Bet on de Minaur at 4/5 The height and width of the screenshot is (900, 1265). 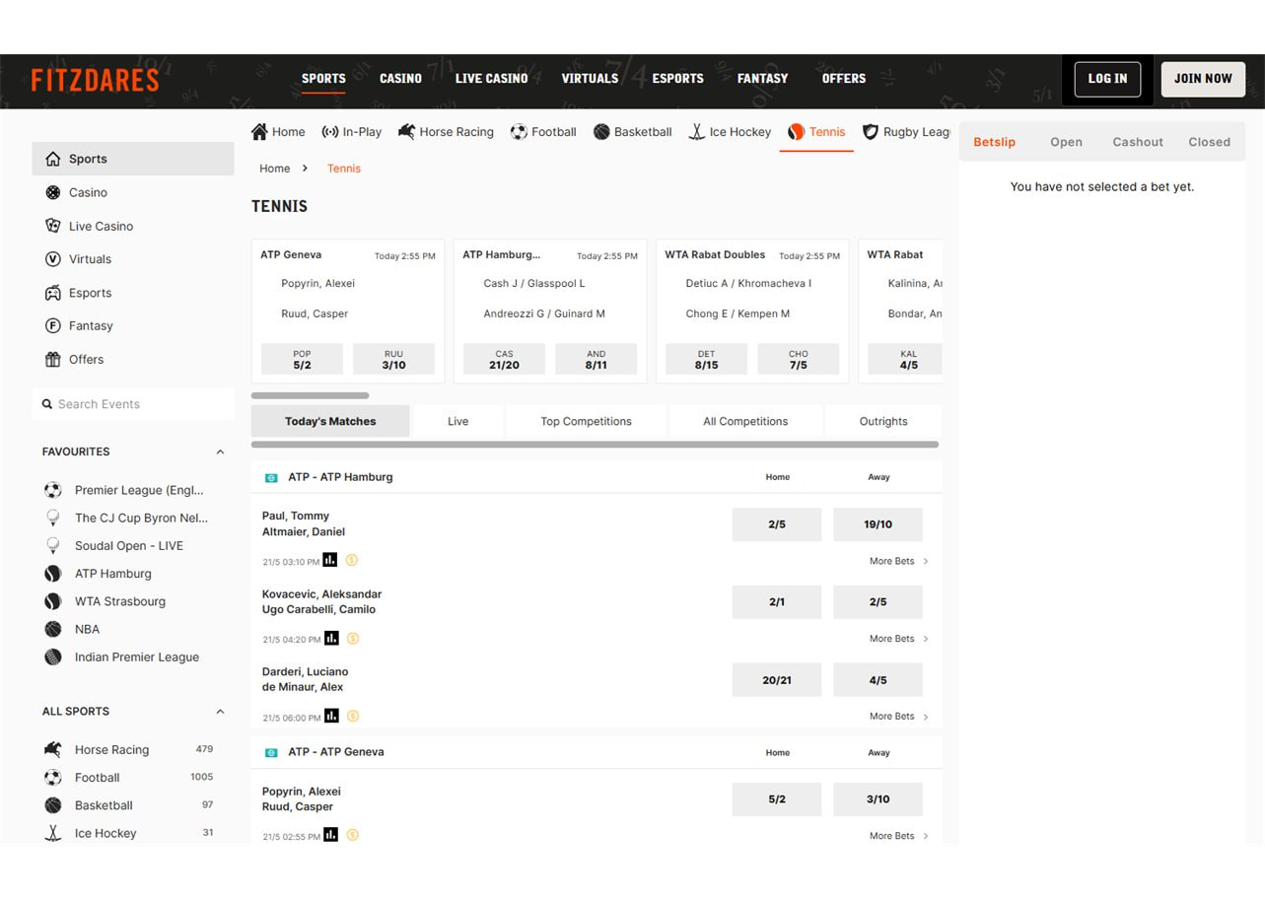tap(878, 680)
